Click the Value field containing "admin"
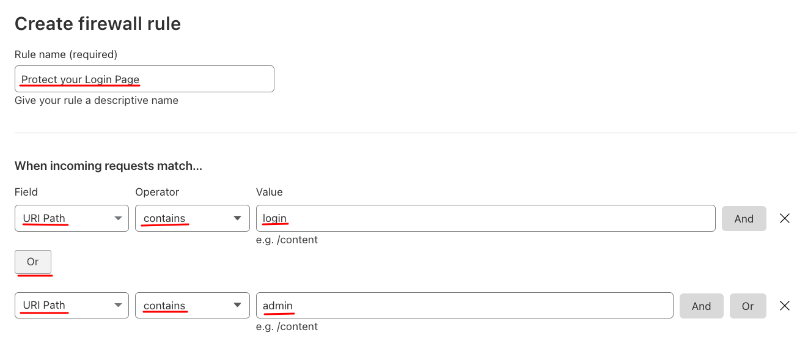 pos(465,306)
